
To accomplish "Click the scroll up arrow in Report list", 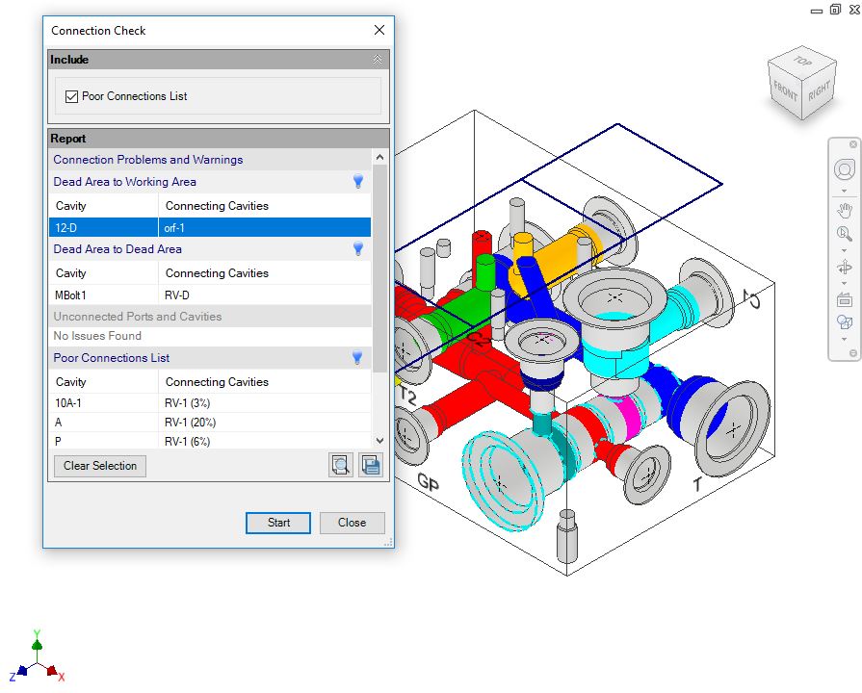I will [379, 157].
